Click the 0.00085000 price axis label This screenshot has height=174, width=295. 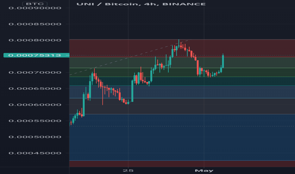pos(35,24)
